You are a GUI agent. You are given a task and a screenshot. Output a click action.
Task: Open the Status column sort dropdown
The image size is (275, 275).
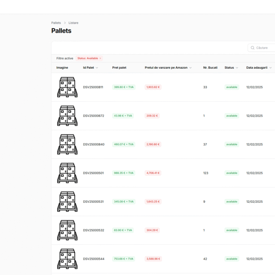click(x=237, y=68)
